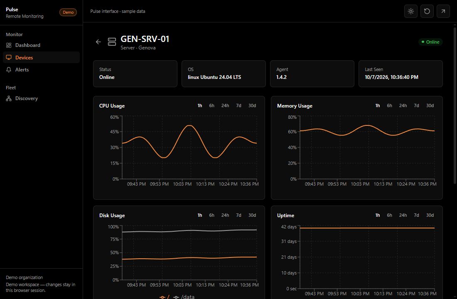Select 24h range for Uptime
This screenshot has height=299, width=457.
point(403,215)
